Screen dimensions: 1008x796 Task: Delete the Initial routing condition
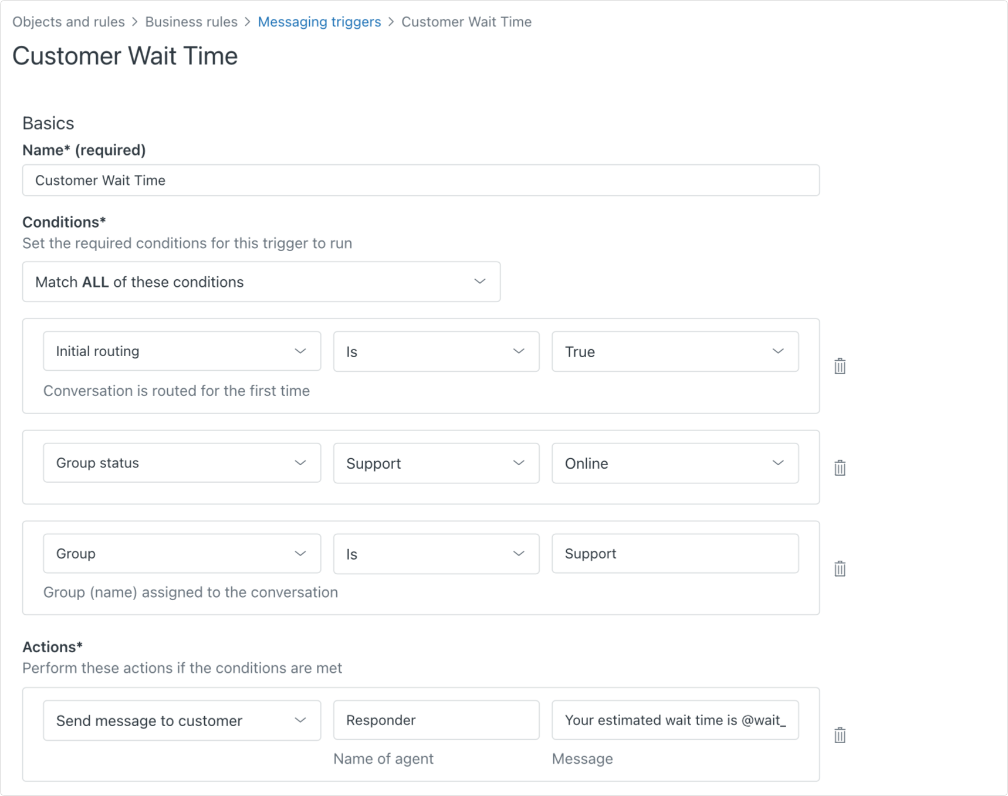[839, 366]
